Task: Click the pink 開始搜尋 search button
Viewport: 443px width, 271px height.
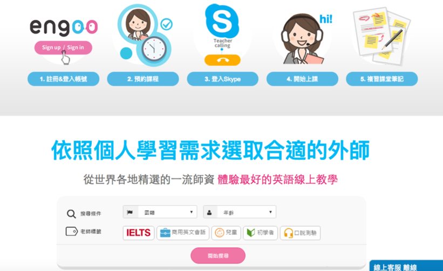Action: coord(218,256)
